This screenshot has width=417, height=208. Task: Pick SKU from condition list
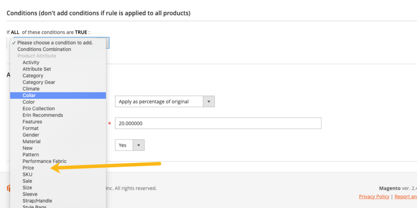point(27,174)
